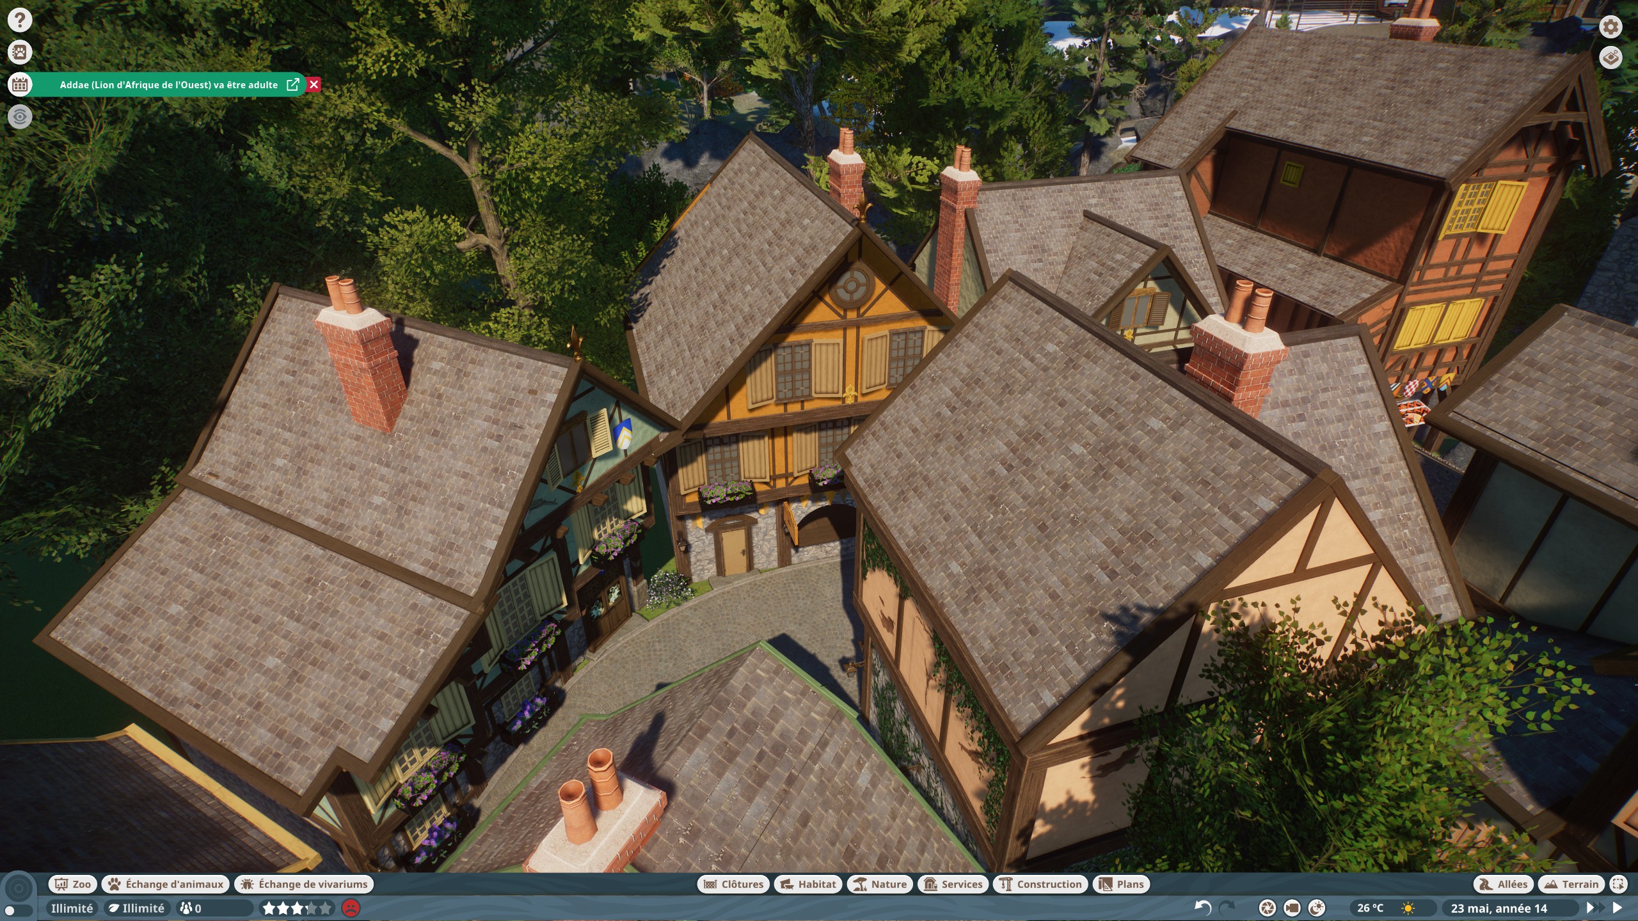Screen dimensions: 1638x921
Task: Open the Clôtures build menu
Action: [733, 884]
